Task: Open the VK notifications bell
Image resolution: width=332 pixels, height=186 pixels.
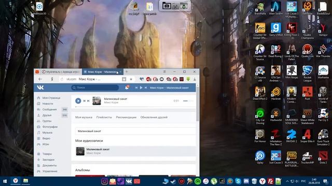Action: [127, 87]
